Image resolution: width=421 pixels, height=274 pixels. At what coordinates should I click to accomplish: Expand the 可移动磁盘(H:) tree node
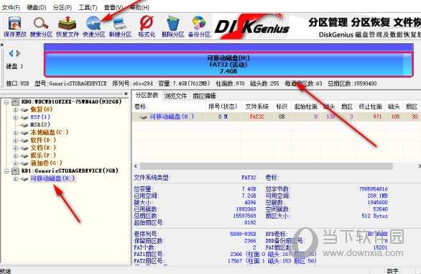coord(15,179)
